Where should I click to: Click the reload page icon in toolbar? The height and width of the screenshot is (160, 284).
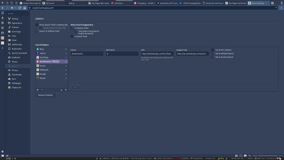tap(20, 8)
